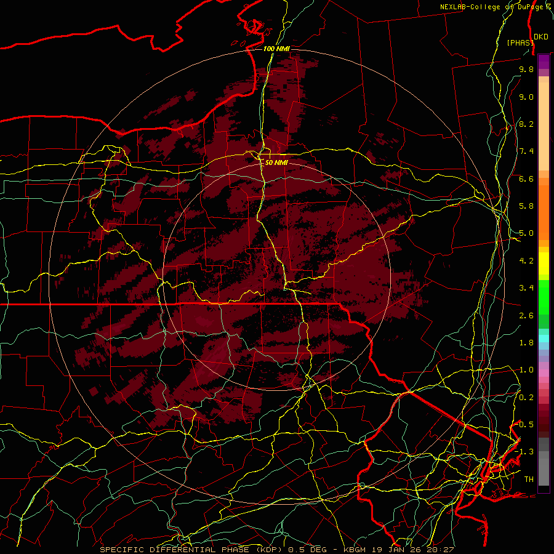Screen dimensions: 554x554
Task: Click the 2.6 scale value
Action: pos(526,316)
